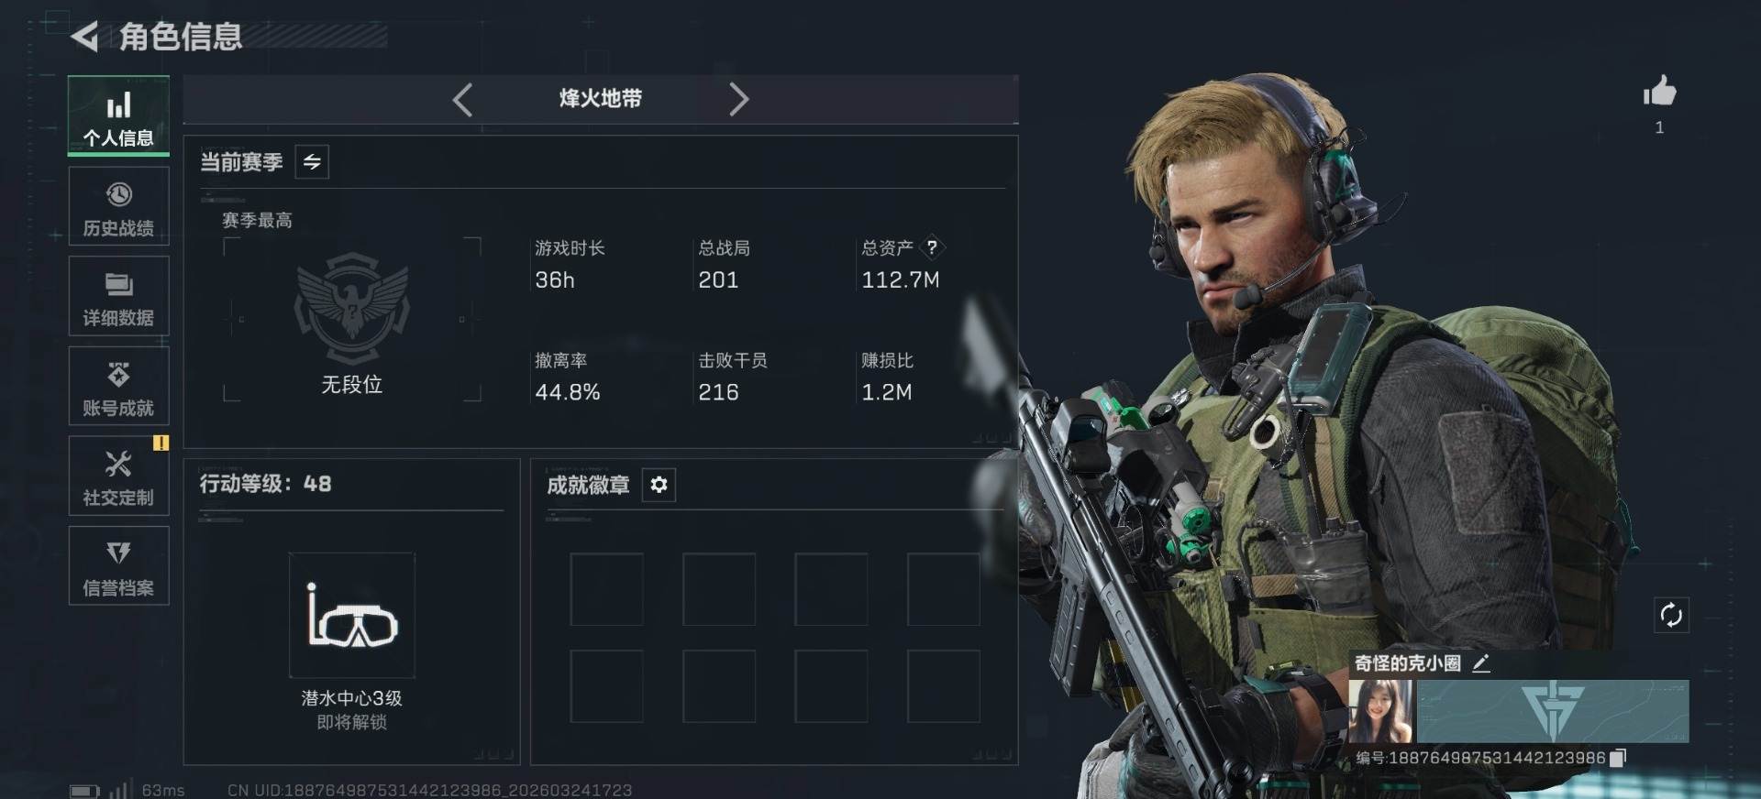The height and width of the screenshot is (799, 1761).
Task: Click the rotate character refresh icon
Action: 1671,615
